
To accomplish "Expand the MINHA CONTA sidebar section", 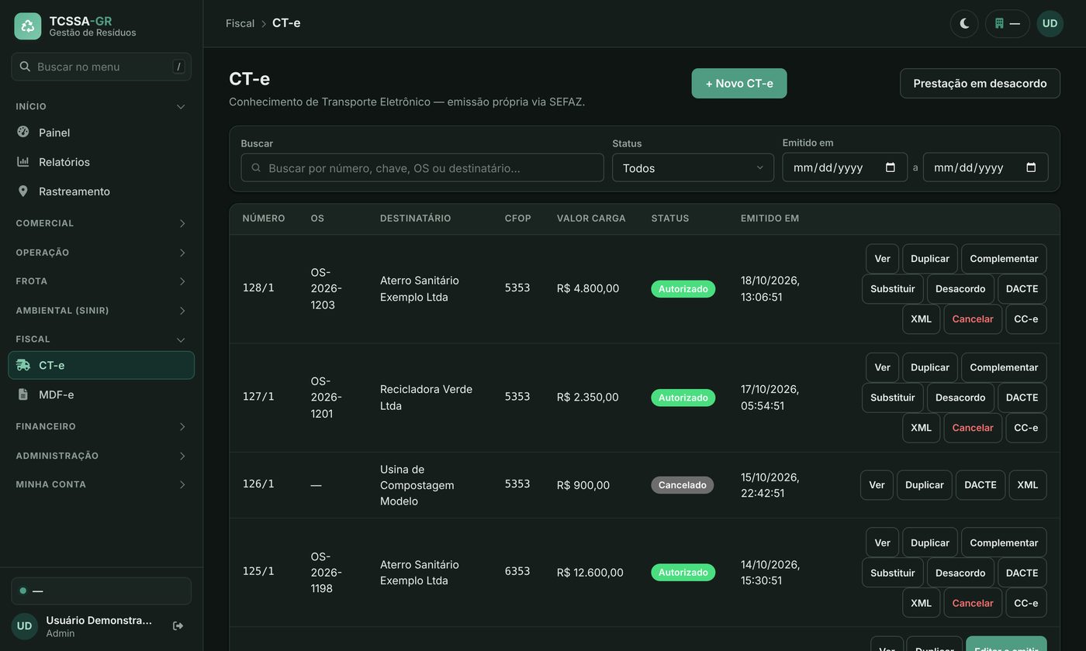I will (101, 484).
